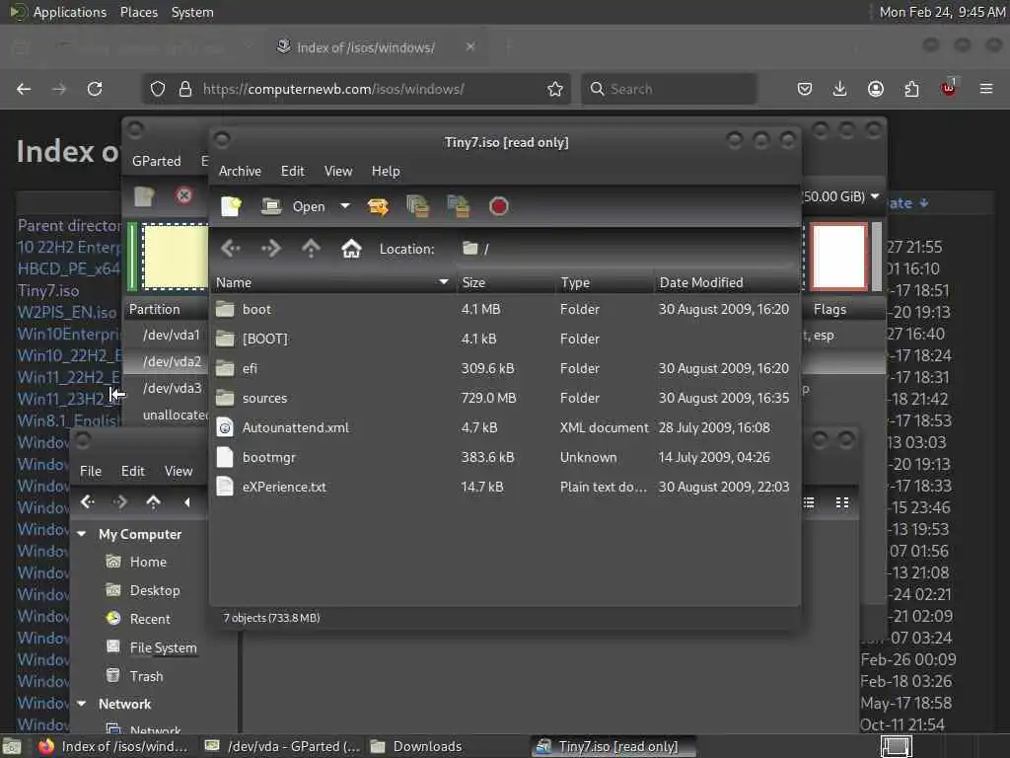Open Firefox extensions puzzle icon
This screenshot has width=1010, height=758.
(911, 89)
